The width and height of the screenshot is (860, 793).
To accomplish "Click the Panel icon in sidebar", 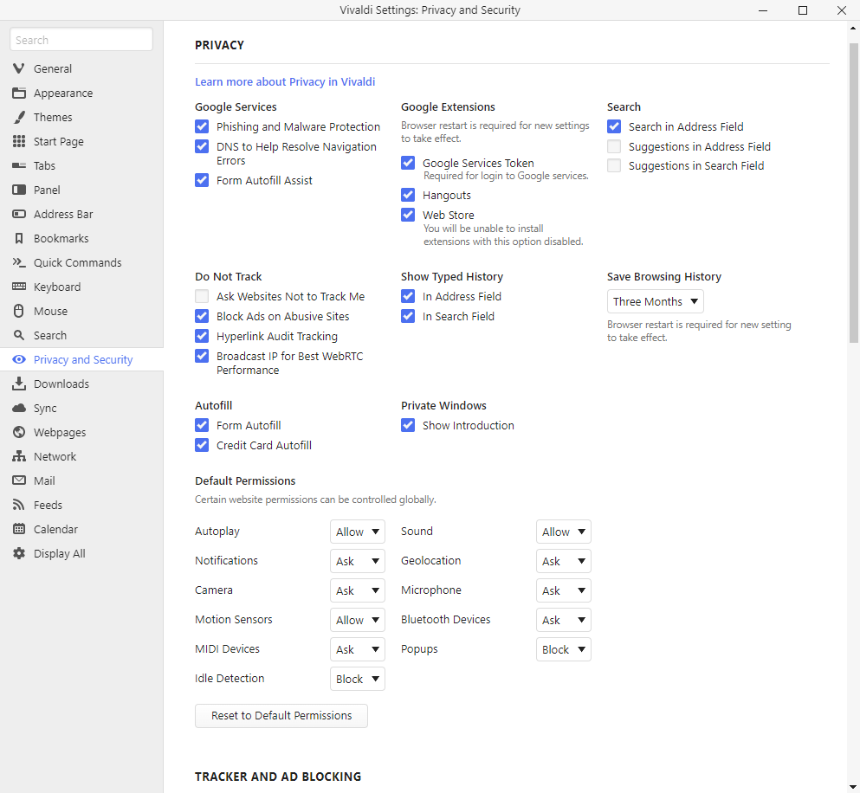I will coord(19,190).
